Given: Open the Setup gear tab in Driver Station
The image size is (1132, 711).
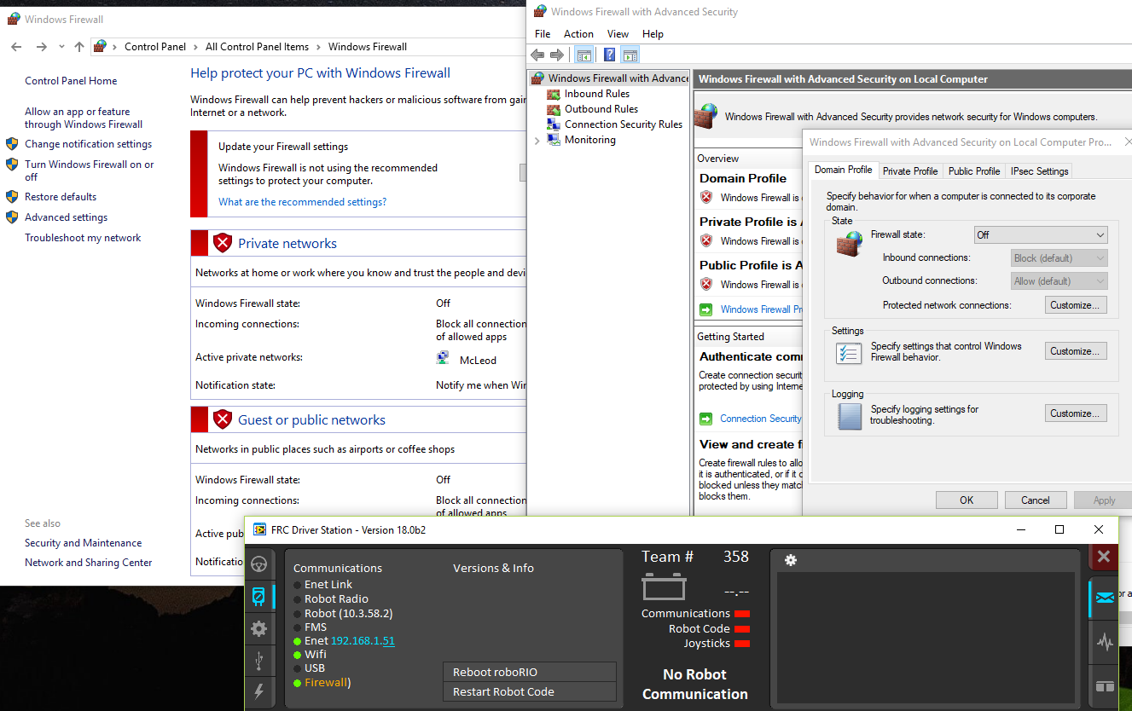Looking at the screenshot, I should pyautogui.click(x=259, y=629).
